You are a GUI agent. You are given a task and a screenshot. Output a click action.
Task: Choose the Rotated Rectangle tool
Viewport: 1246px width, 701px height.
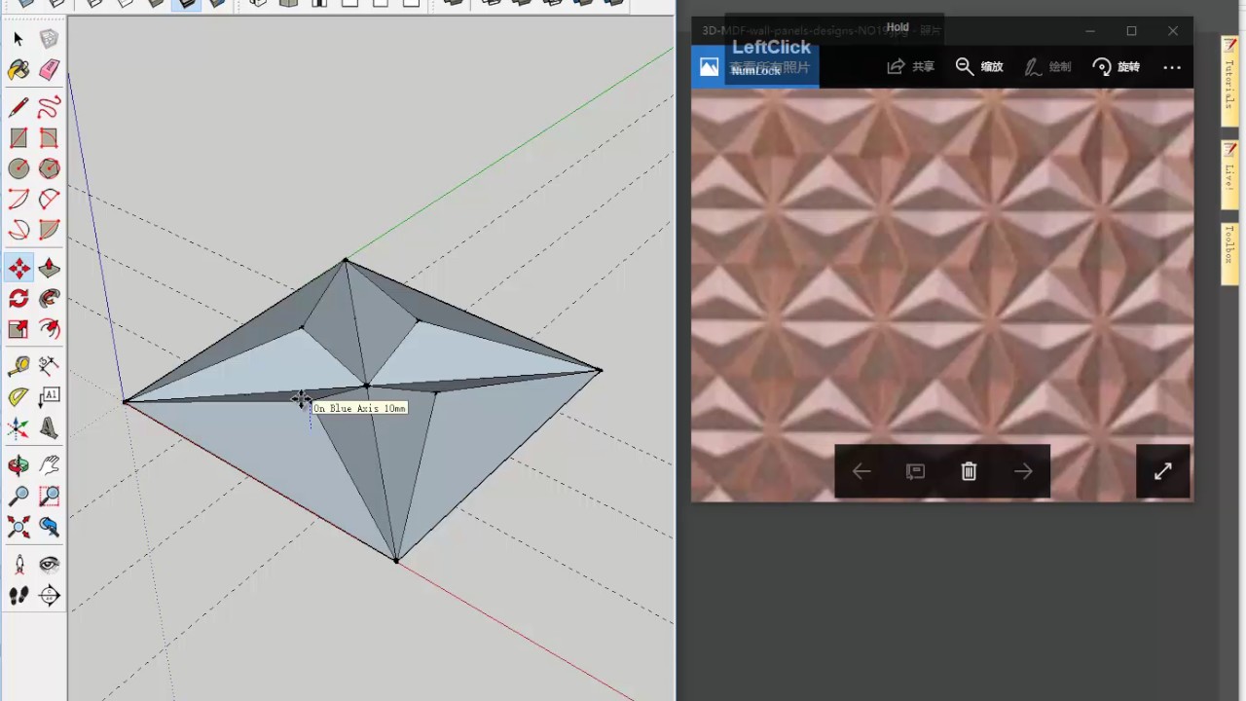[50, 138]
